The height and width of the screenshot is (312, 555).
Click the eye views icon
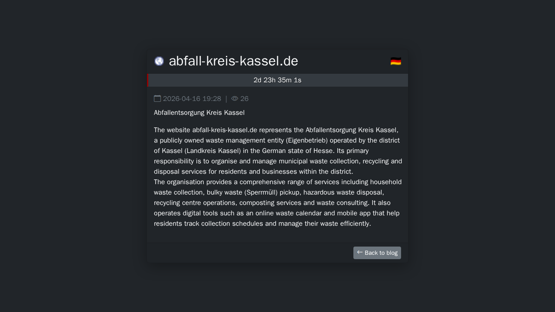click(x=235, y=99)
